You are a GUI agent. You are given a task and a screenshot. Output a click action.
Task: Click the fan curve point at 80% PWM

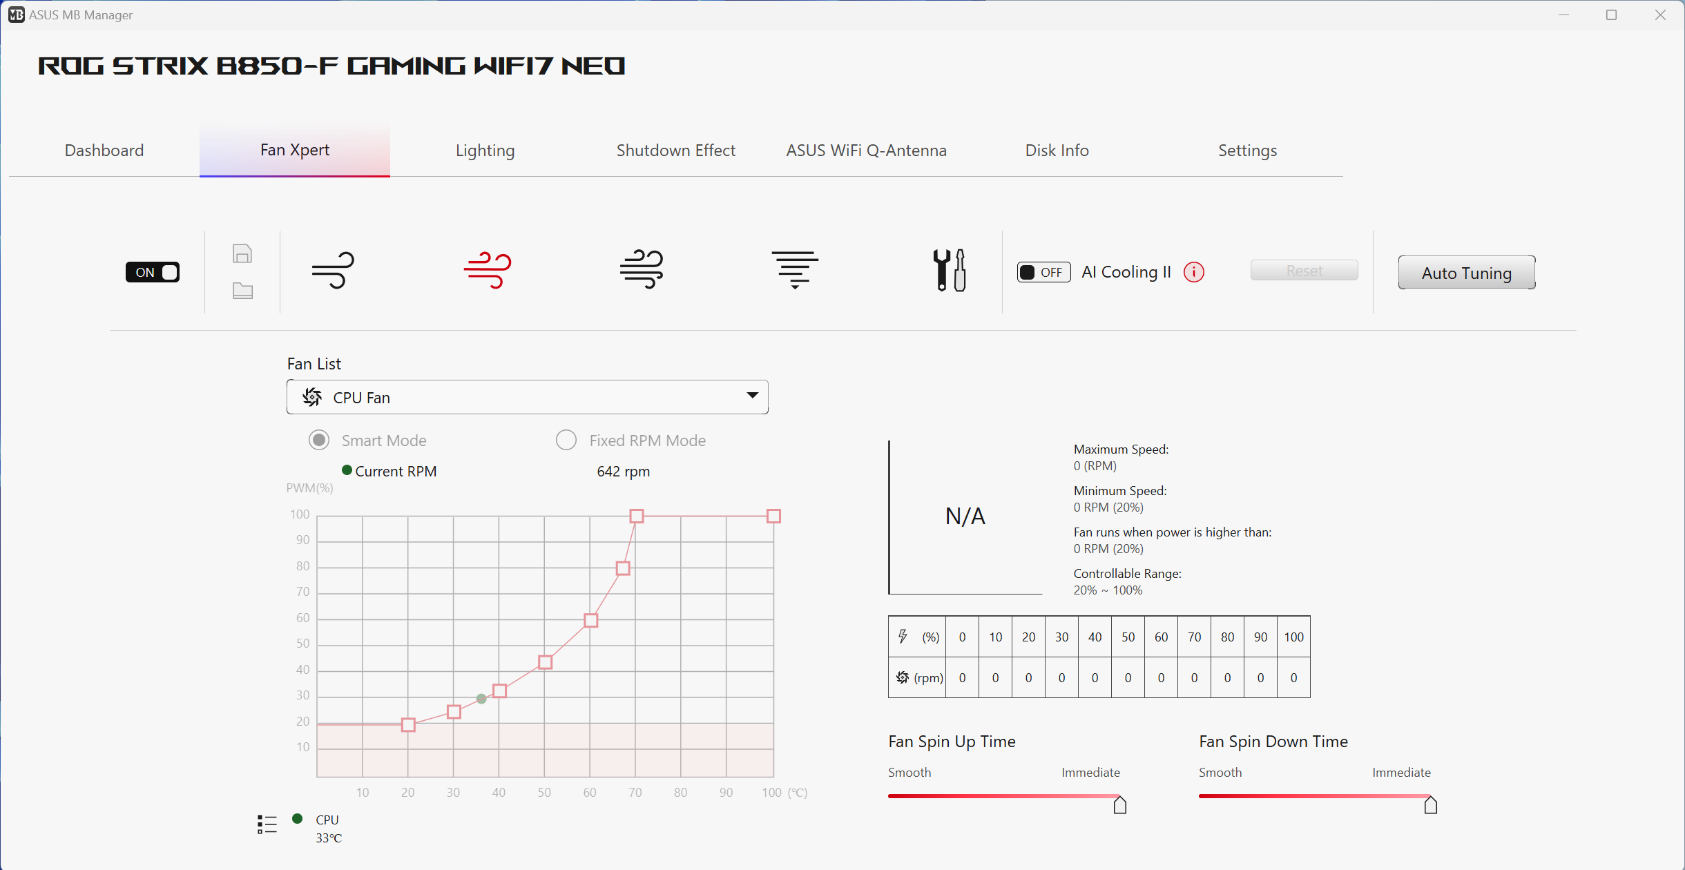pyautogui.click(x=623, y=568)
